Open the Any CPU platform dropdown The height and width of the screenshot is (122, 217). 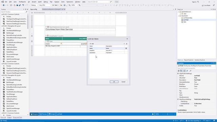[x=45, y=5]
